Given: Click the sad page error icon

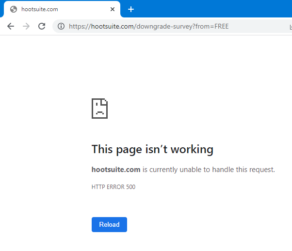Looking at the screenshot, I should coord(99,109).
